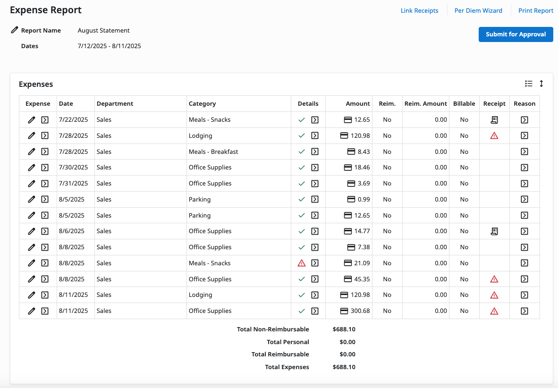Expand details arrow for 7/30/2025 Office Supplies
The height and width of the screenshot is (388, 558).
315,168
